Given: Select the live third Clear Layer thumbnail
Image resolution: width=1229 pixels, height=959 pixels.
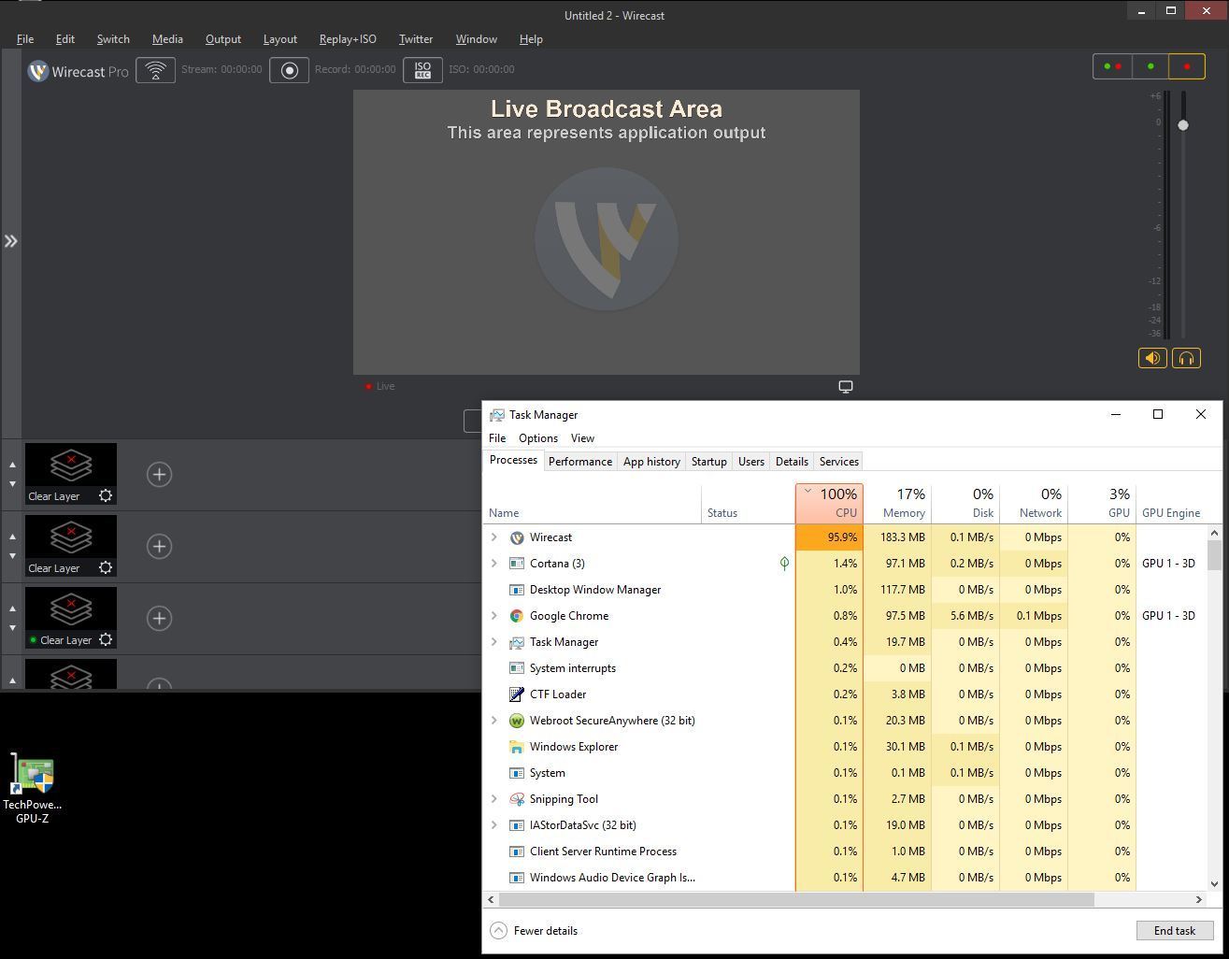Looking at the screenshot, I should [71, 618].
